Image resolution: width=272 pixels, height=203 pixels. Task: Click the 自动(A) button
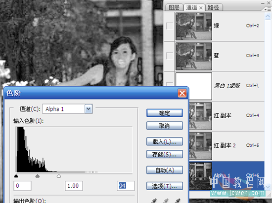pyautogui.click(x=165, y=170)
